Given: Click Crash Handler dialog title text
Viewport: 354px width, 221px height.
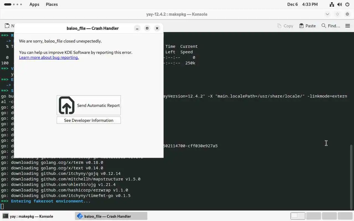Looking at the screenshot, I should [93, 28].
